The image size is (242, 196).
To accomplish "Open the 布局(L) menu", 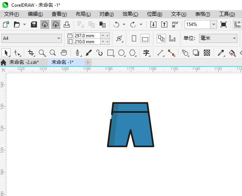I will click(83, 14).
